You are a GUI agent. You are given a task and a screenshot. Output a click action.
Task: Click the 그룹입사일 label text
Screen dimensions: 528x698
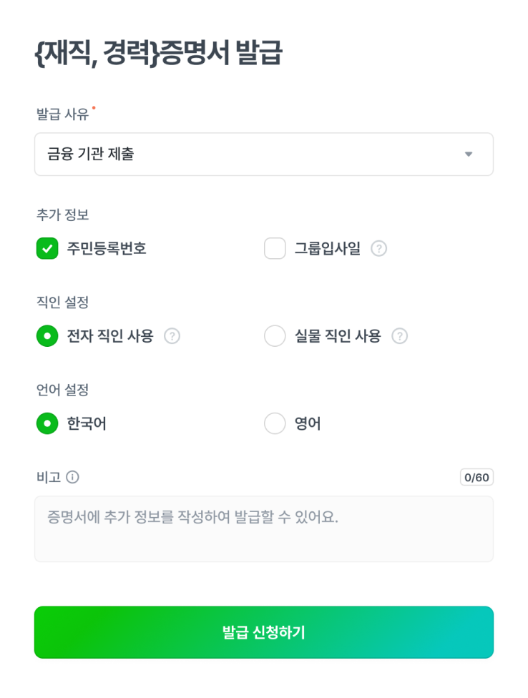tap(328, 249)
